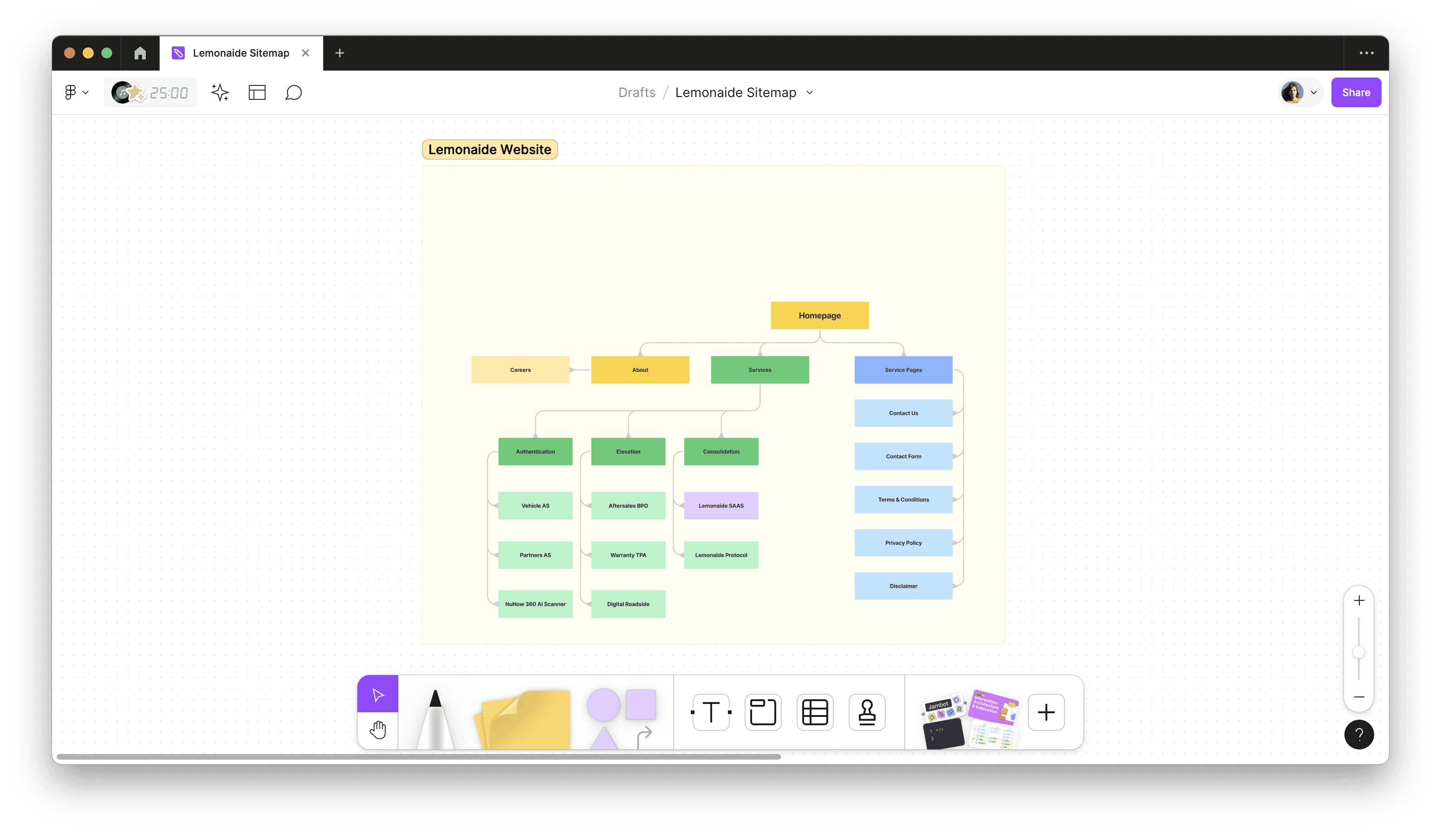Click the home icon in the tab bar
The image size is (1441, 833).
pyautogui.click(x=140, y=53)
